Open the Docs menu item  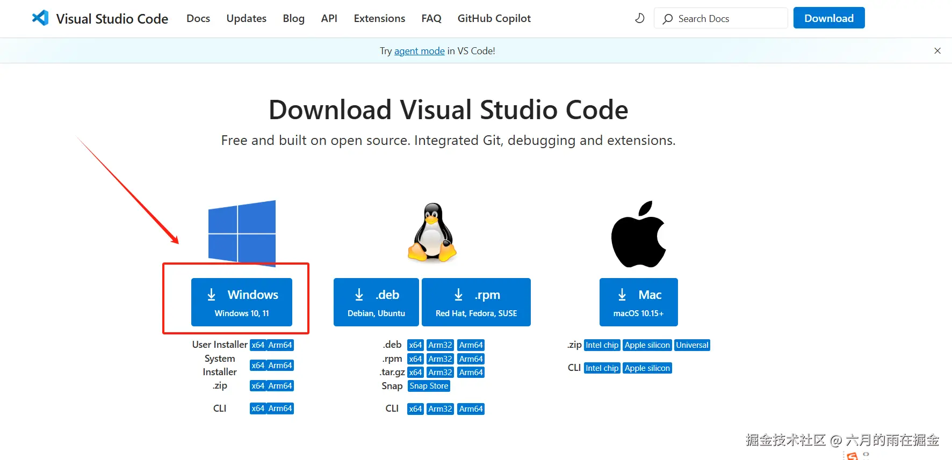coord(198,18)
